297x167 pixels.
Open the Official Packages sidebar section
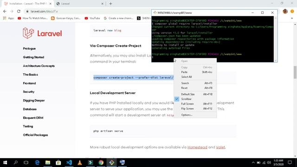35,135
